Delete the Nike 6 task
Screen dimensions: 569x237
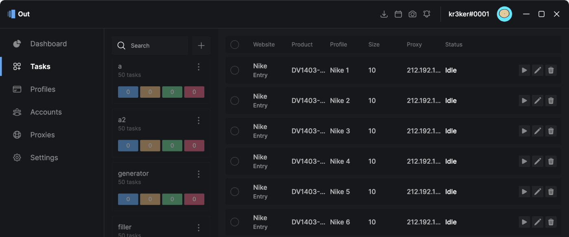pyautogui.click(x=551, y=222)
